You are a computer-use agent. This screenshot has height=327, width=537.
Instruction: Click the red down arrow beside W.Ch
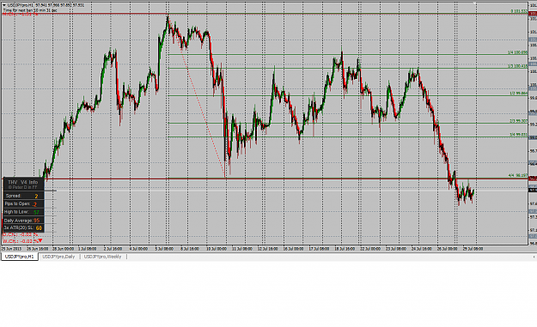pos(40,241)
